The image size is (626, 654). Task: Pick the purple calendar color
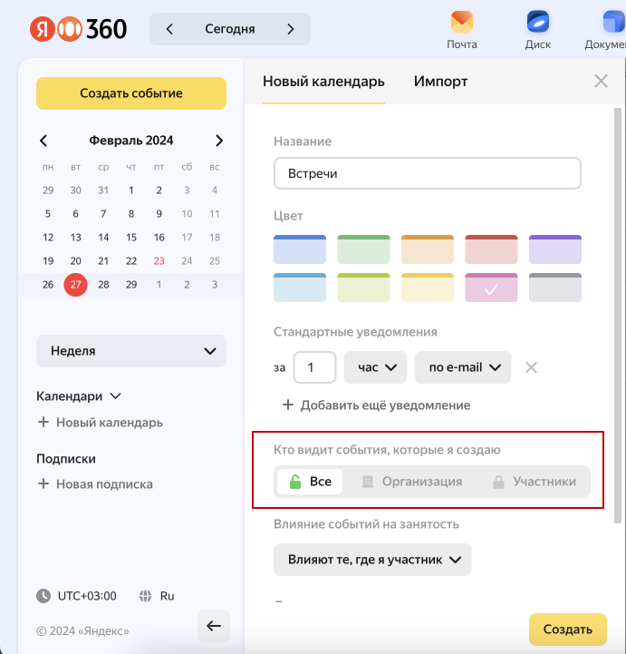pyautogui.click(x=555, y=249)
